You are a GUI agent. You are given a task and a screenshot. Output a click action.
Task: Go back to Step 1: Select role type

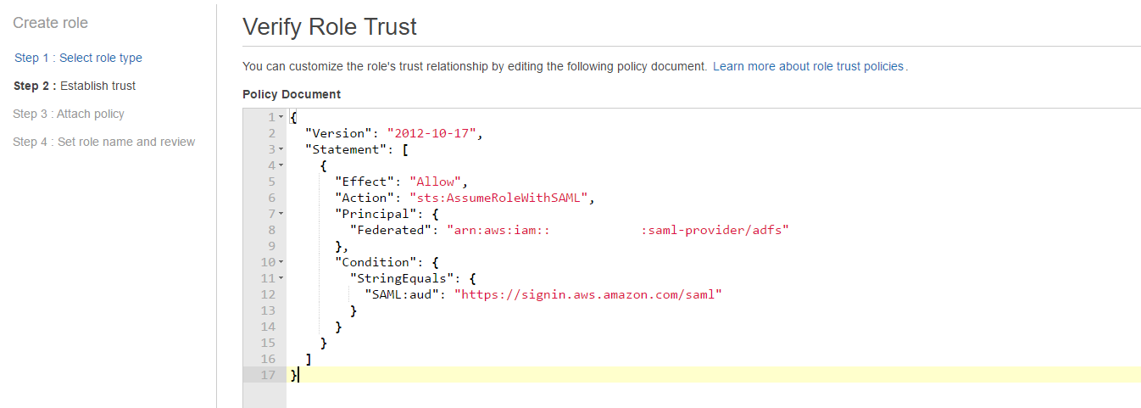(78, 58)
